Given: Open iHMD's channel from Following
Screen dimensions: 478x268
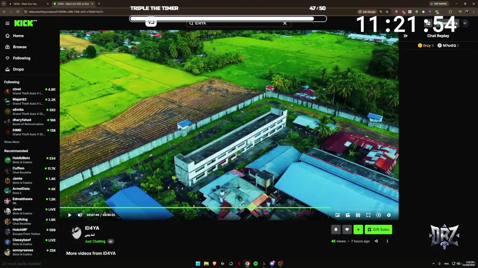Looking at the screenshot, I should pos(30,132).
